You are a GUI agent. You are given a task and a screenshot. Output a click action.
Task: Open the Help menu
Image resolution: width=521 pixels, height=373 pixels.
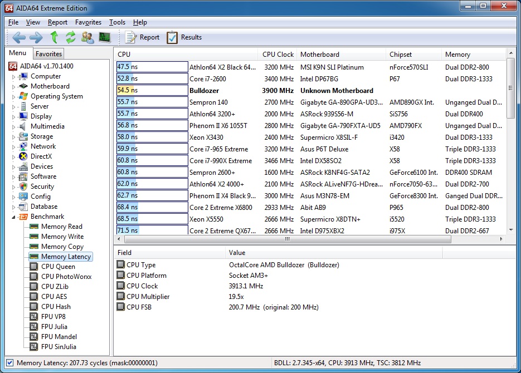(x=140, y=22)
